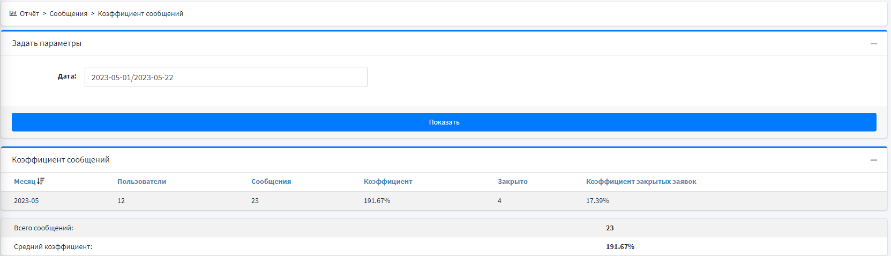Sort table by Закрыто column
This screenshot has width=891, height=256.
tap(512, 182)
